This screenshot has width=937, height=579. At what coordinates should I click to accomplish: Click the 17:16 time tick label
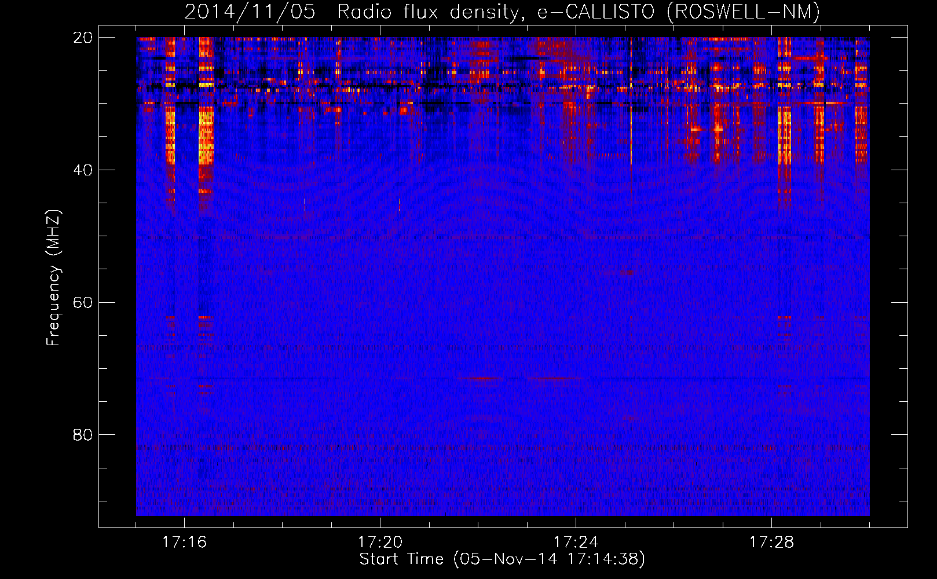pos(184,543)
